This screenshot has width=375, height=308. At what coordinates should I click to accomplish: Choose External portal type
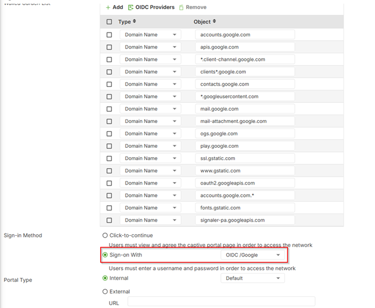105,292
